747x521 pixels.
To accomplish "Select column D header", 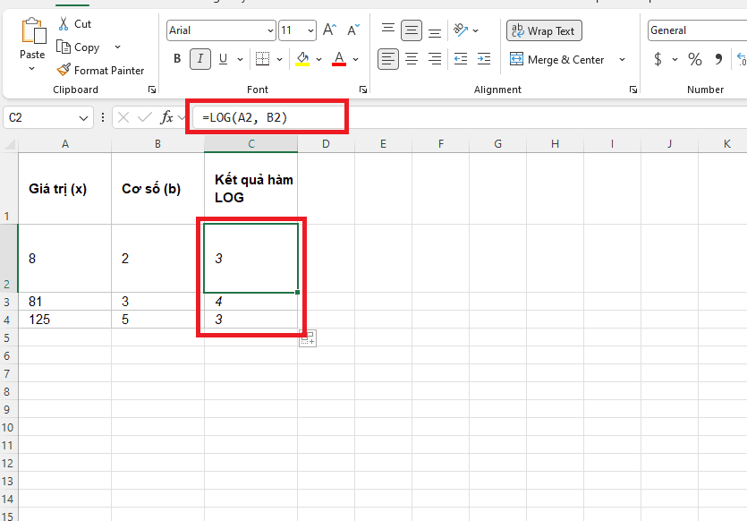I will click(326, 144).
